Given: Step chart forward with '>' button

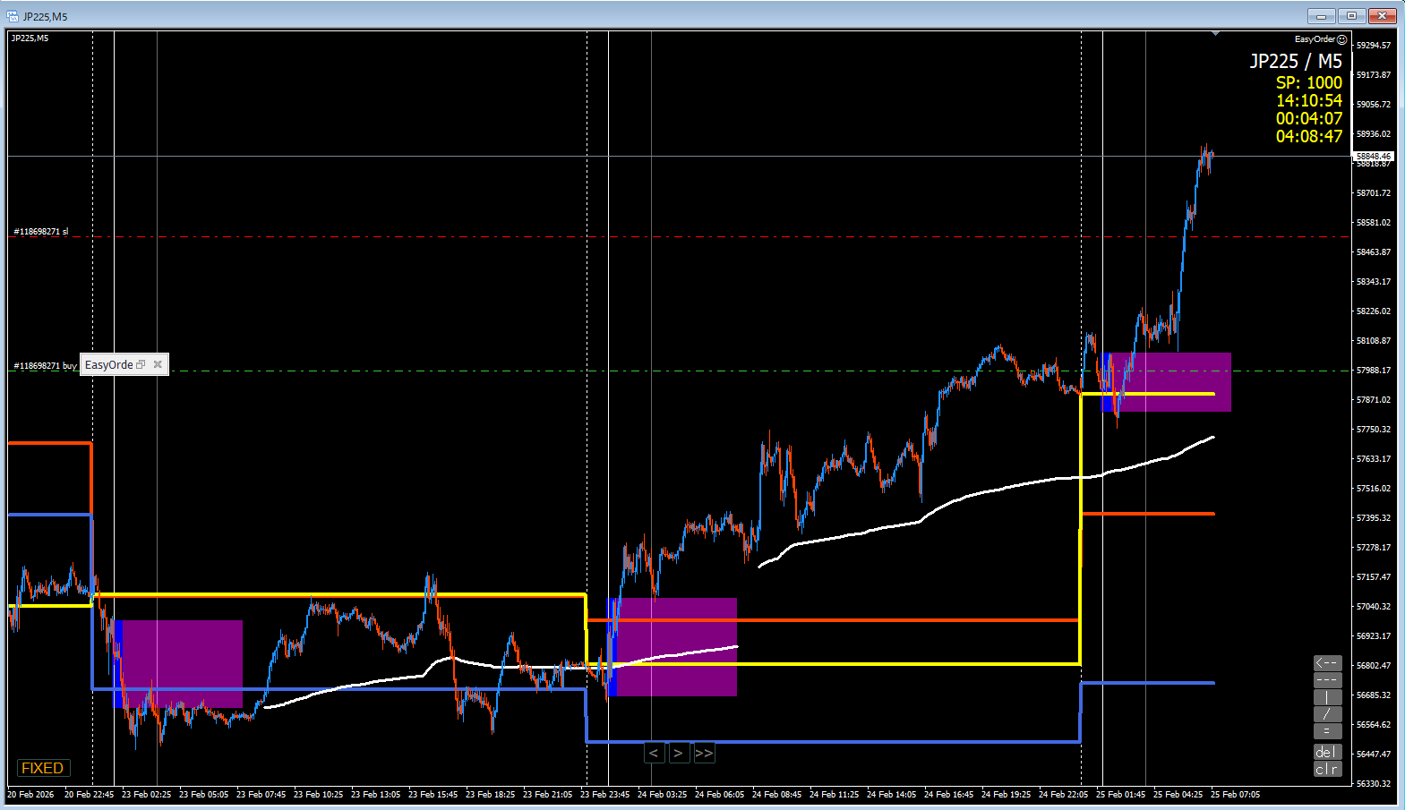Looking at the screenshot, I should (678, 754).
